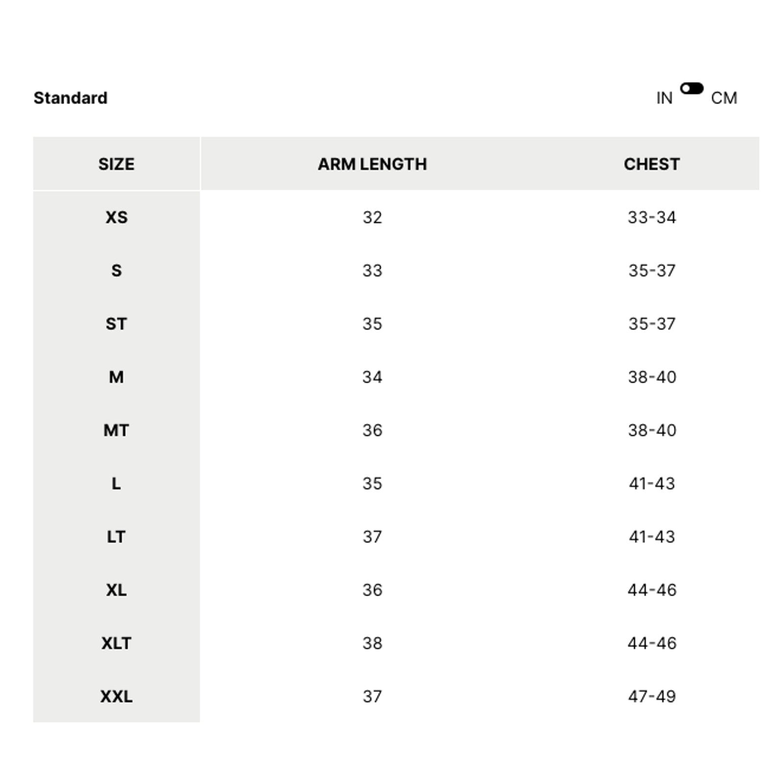
Task: Click the IN unit label
Action: (664, 98)
